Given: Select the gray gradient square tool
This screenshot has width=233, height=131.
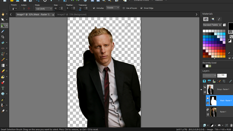Looking at the screenshot, I should [3, 65].
